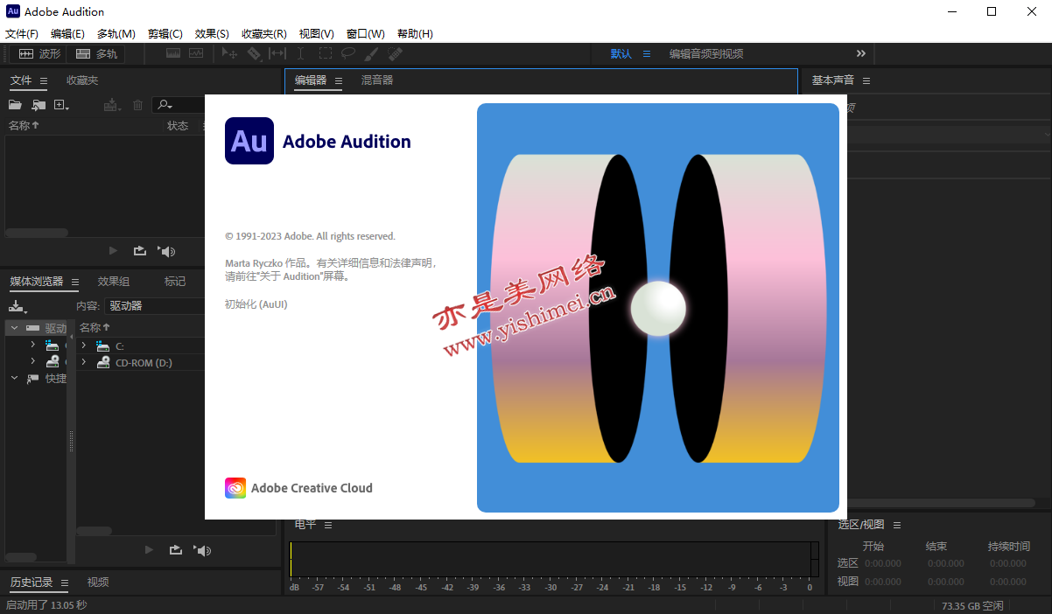Sort files by 名称 column
The height and width of the screenshot is (614, 1052).
coord(24,126)
